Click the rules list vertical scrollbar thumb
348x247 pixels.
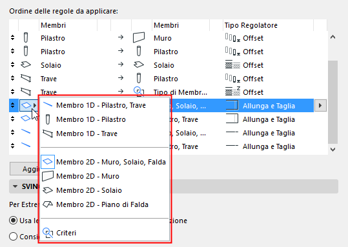click(x=333, y=102)
